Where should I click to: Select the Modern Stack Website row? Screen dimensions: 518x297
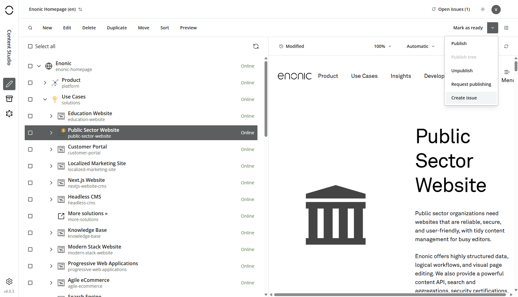pyautogui.click(x=141, y=249)
